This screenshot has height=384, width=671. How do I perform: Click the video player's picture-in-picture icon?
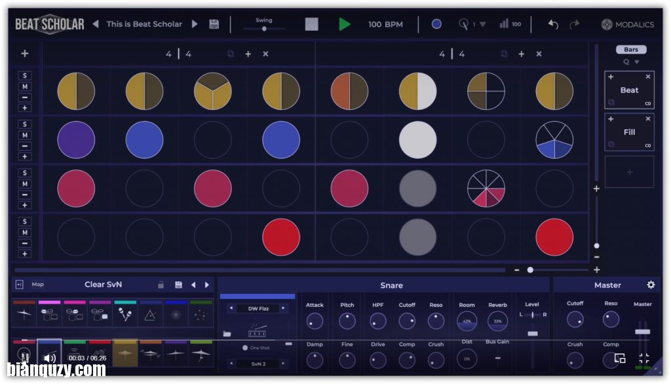(x=620, y=358)
